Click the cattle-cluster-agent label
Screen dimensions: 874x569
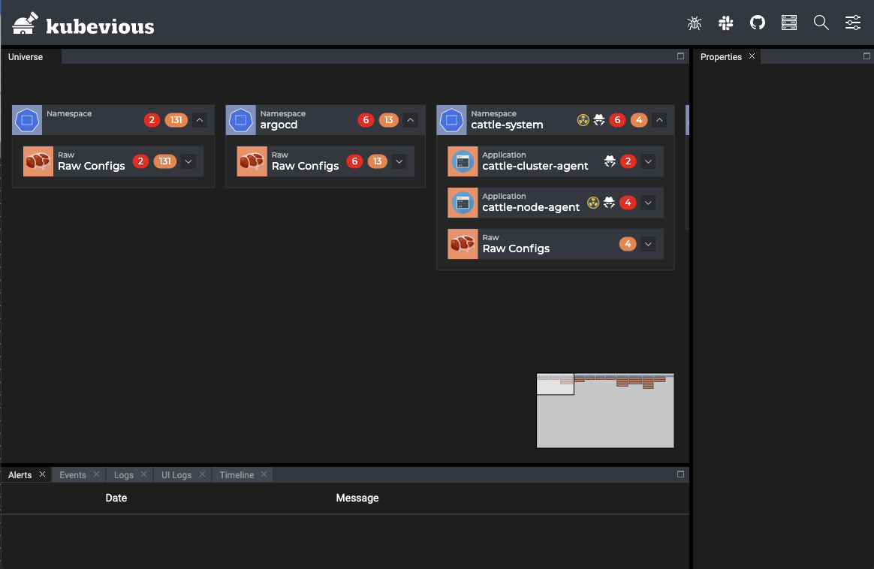tap(535, 166)
